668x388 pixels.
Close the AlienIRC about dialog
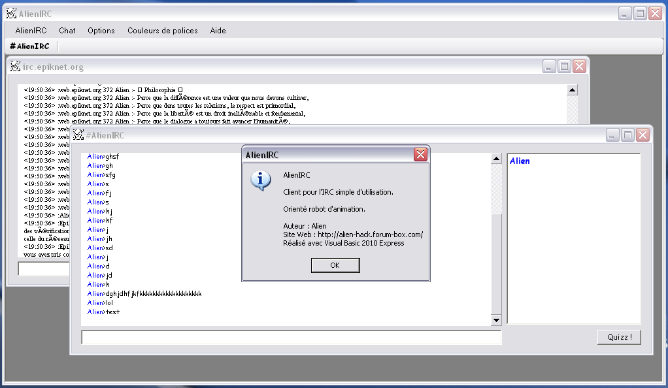tap(420, 155)
